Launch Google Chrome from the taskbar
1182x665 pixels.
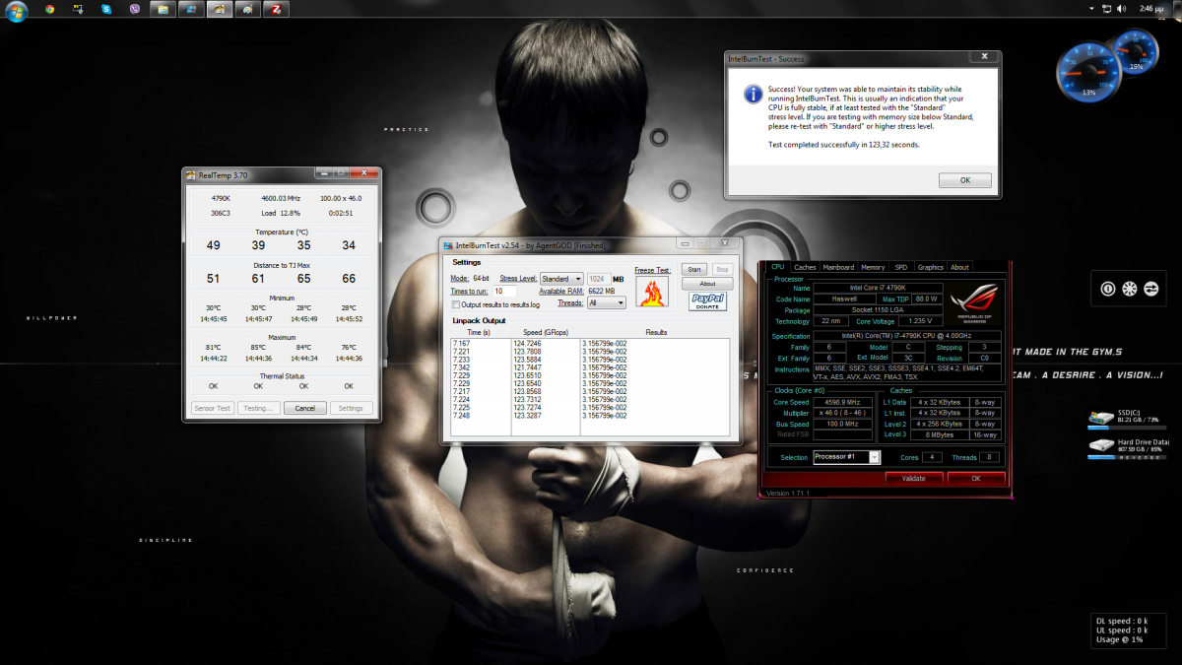(x=50, y=9)
